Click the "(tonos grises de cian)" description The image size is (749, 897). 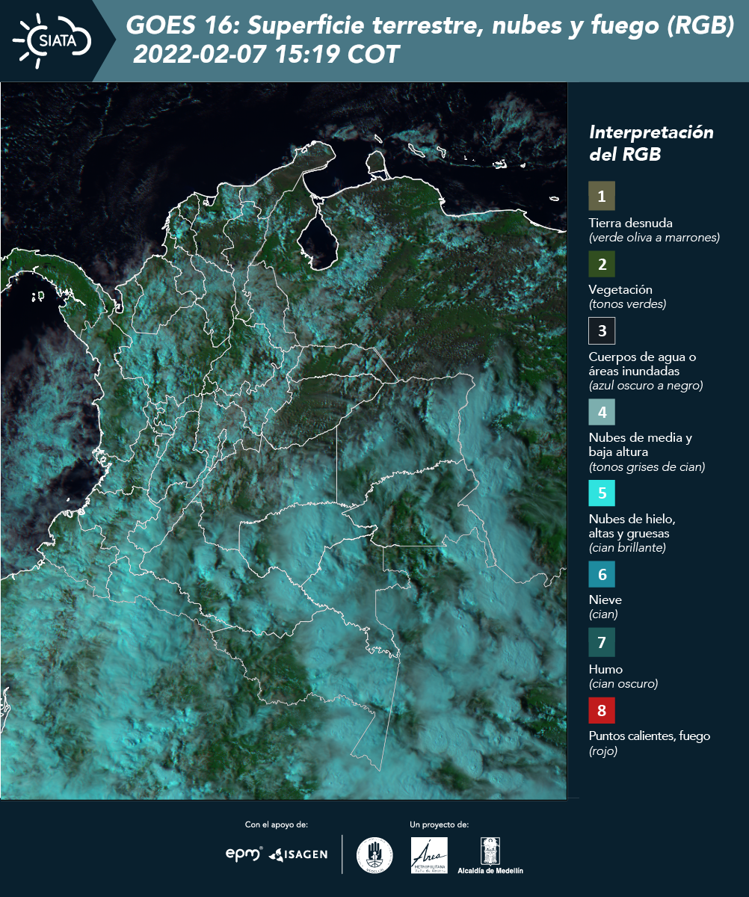click(647, 467)
